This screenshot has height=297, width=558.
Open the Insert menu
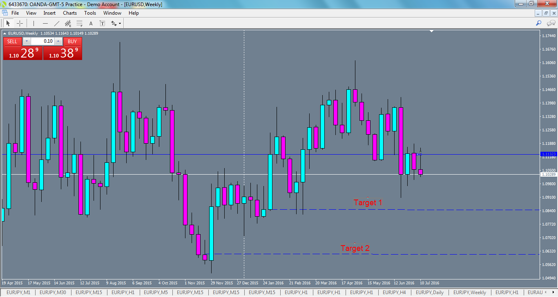(49, 13)
